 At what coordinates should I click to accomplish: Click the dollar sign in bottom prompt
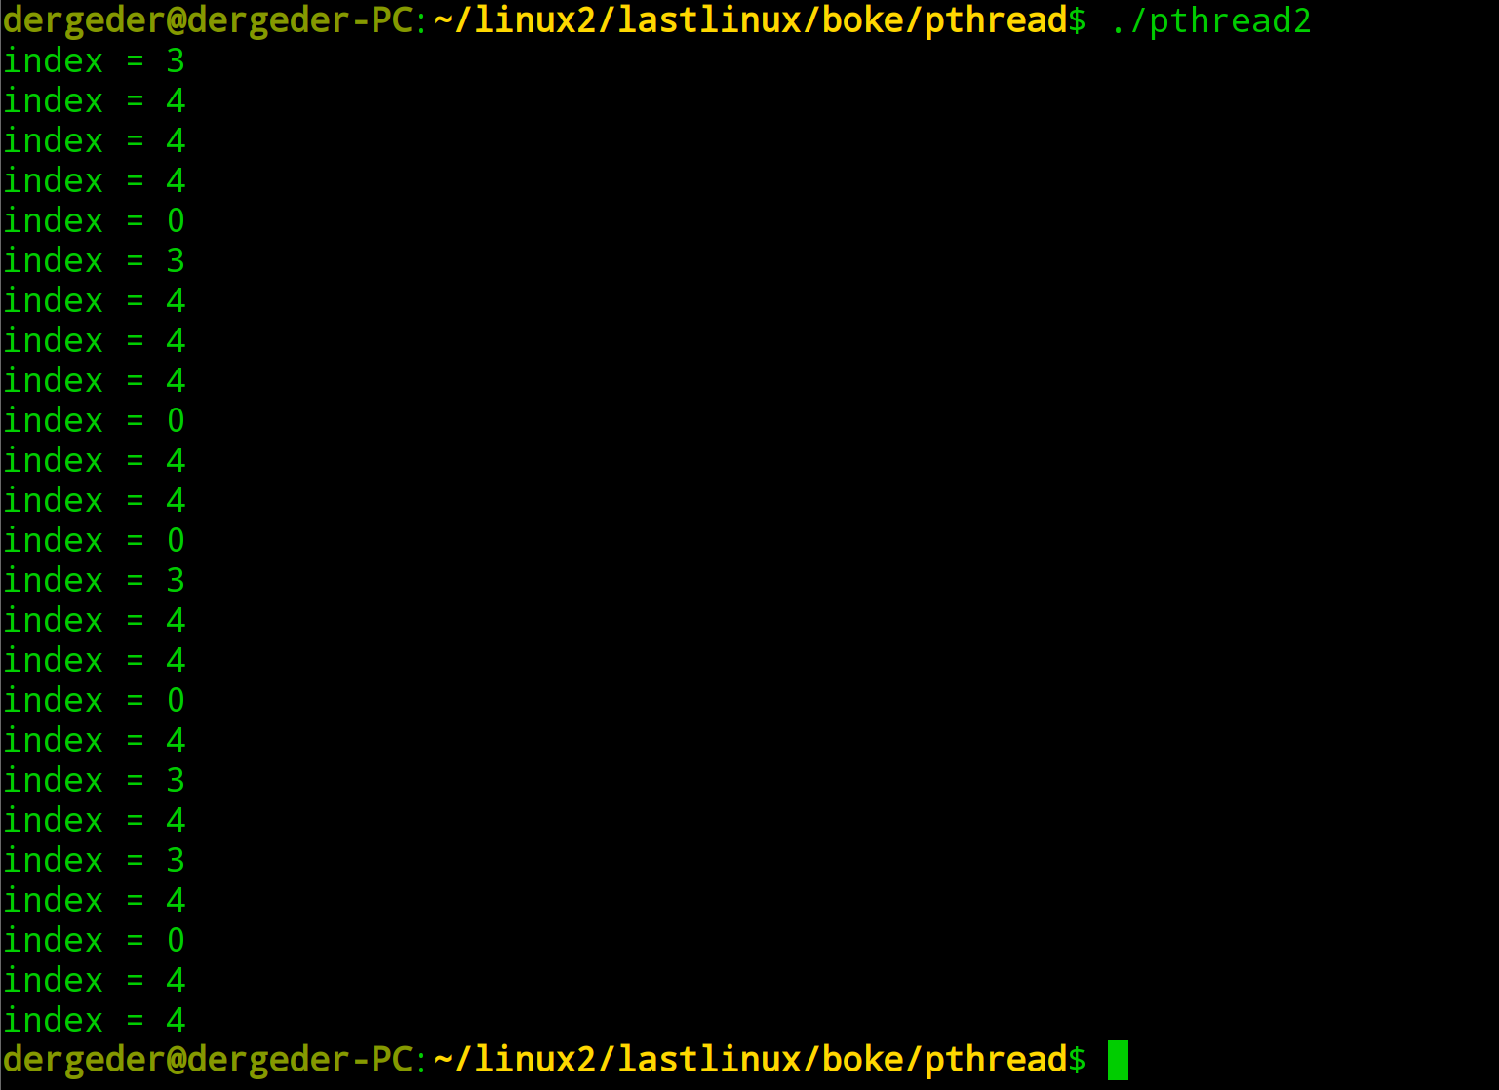(1077, 1060)
